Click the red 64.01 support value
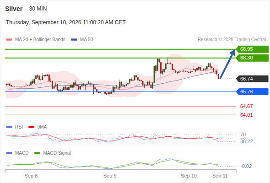The height and width of the screenshot is (183, 270). (x=246, y=115)
